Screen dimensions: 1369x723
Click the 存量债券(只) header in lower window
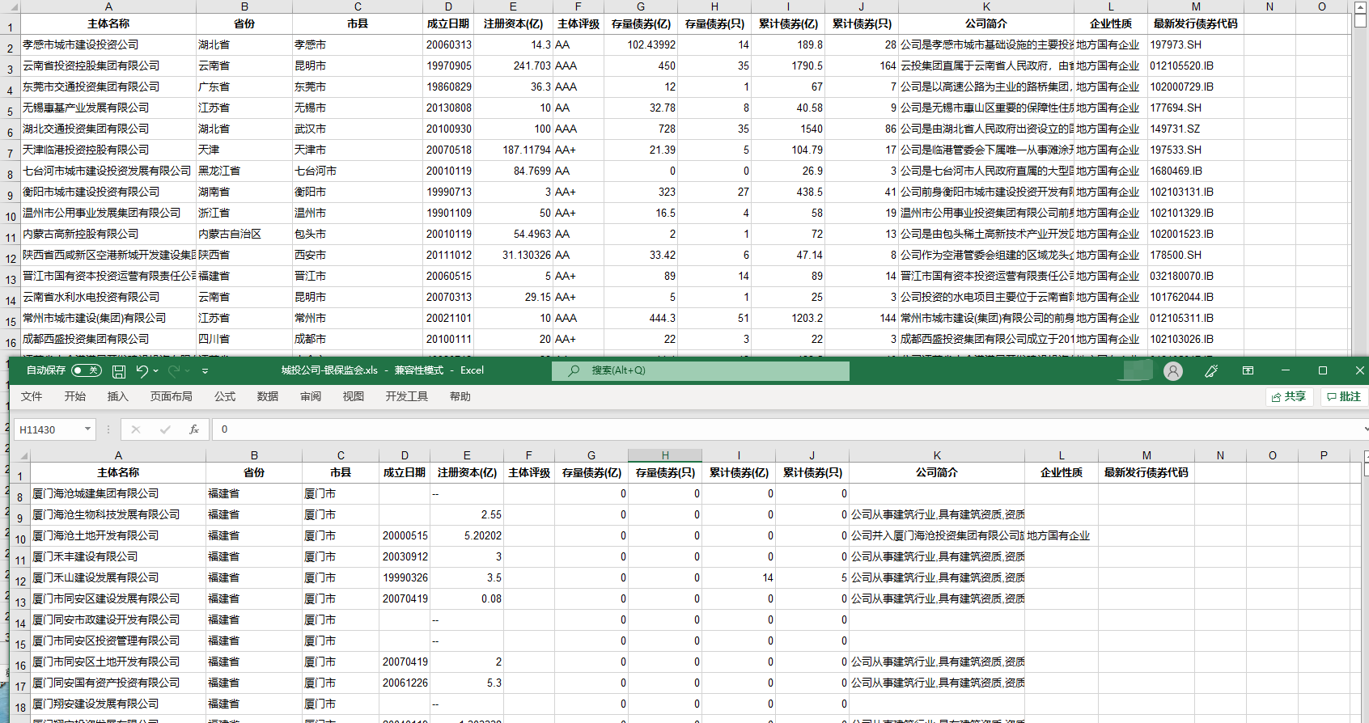pyautogui.click(x=665, y=472)
